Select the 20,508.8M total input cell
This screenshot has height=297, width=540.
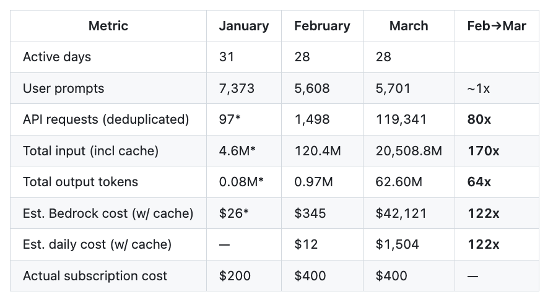pyautogui.click(x=409, y=151)
